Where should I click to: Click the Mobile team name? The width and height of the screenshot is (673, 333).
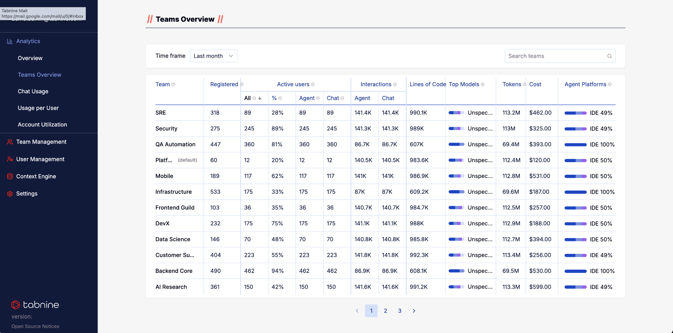pyautogui.click(x=164, y=176)
